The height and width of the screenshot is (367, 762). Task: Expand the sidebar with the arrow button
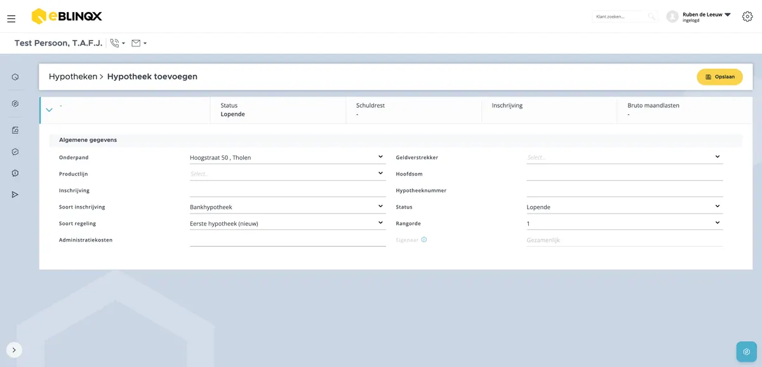click(x=14, y=350)
